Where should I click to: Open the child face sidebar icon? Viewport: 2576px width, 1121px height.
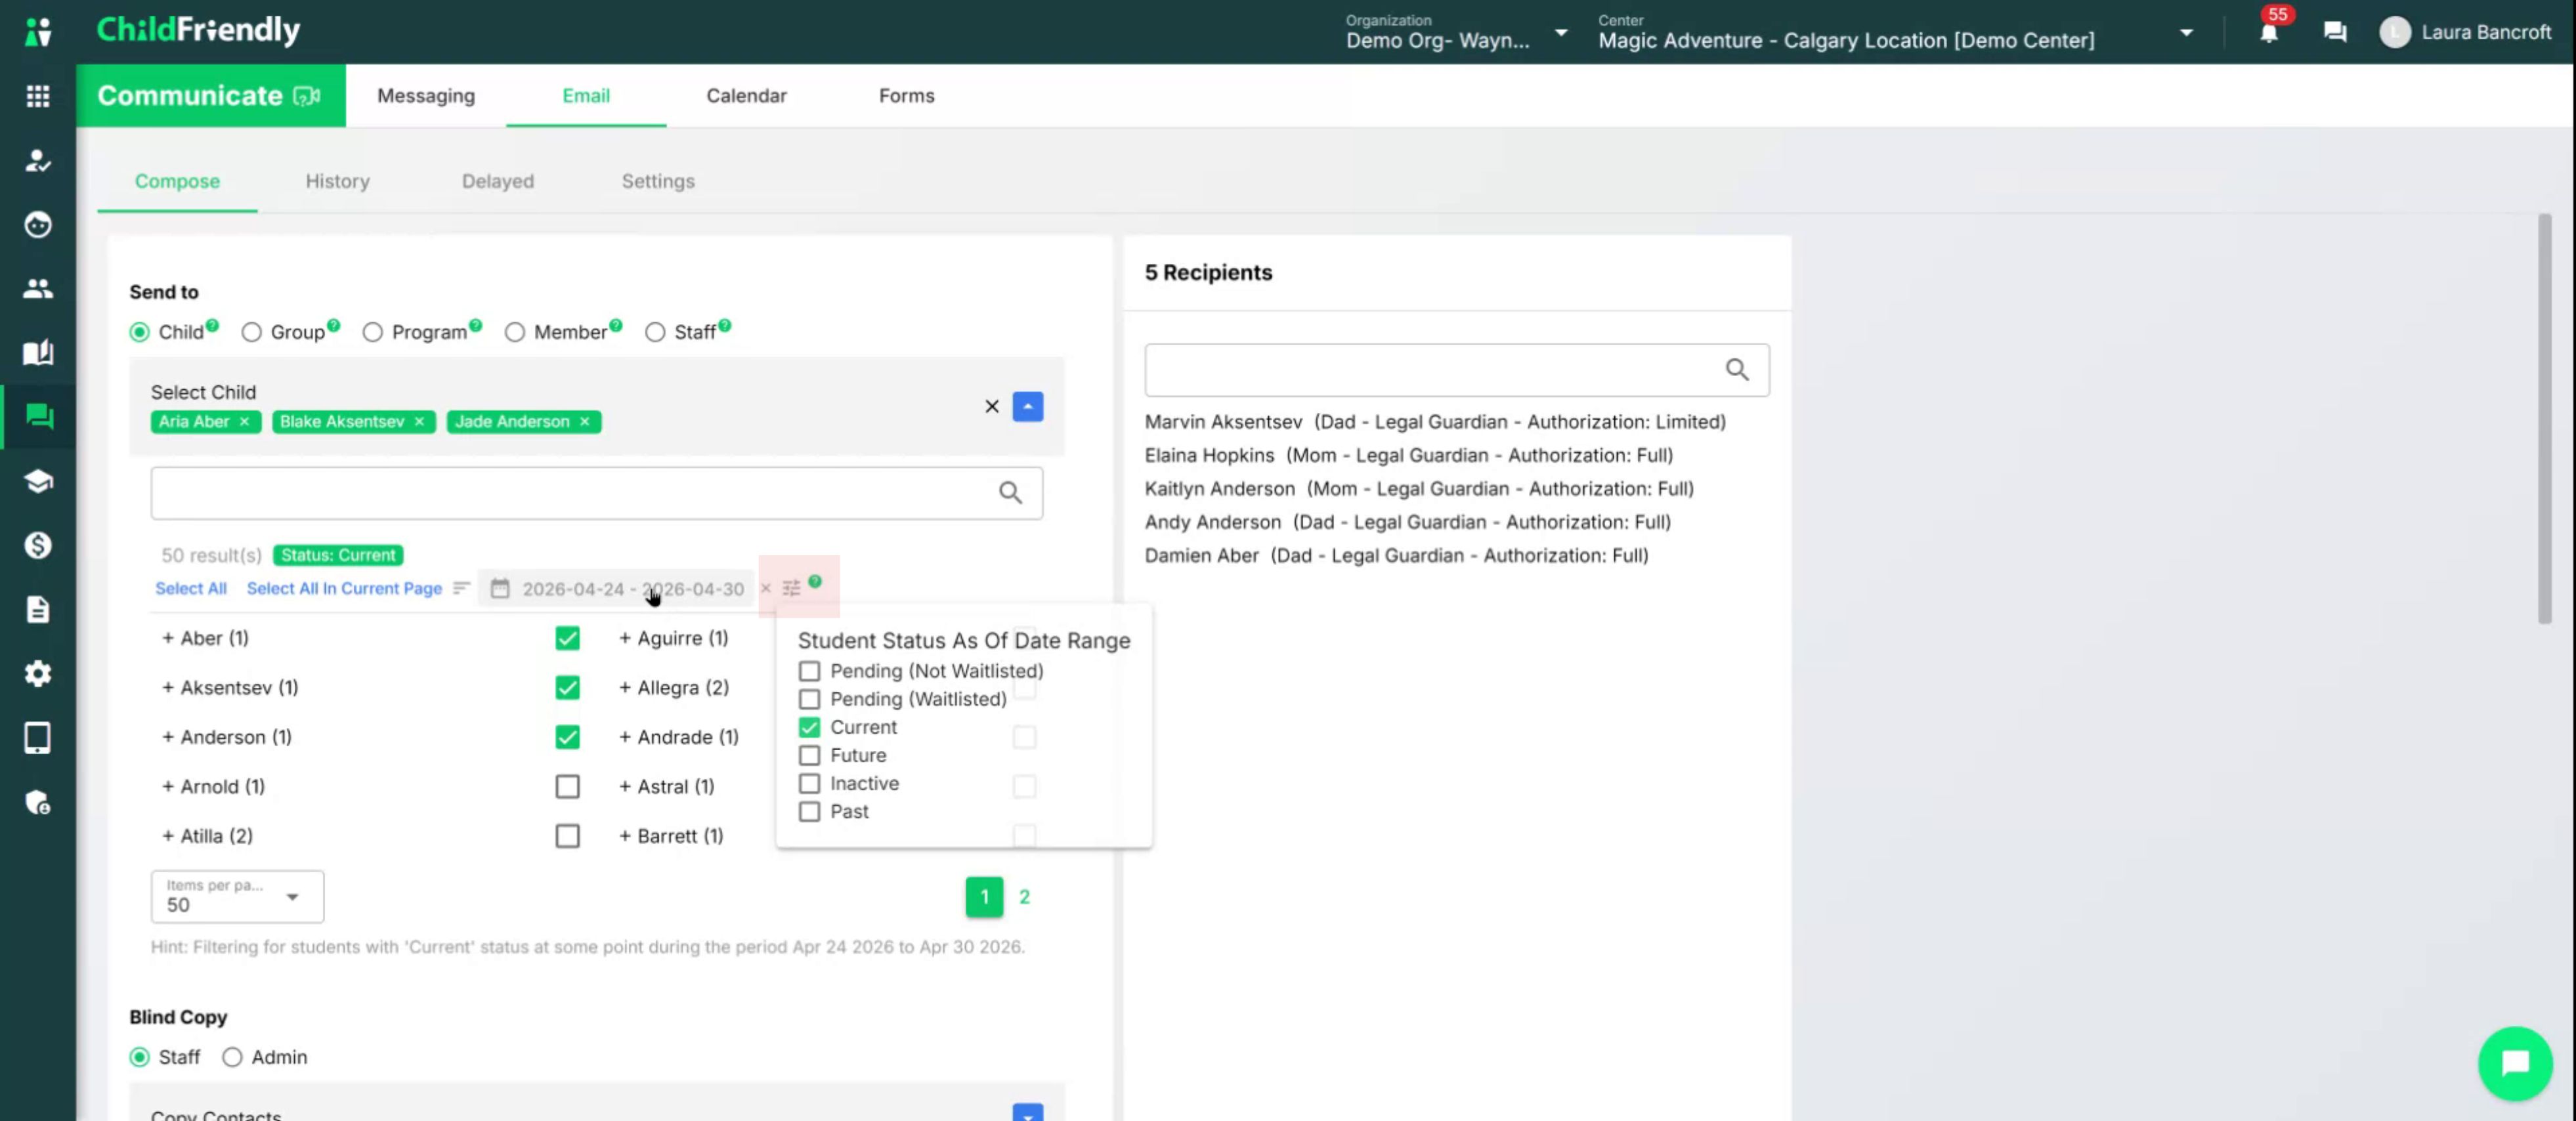click(x=38, y=225)
